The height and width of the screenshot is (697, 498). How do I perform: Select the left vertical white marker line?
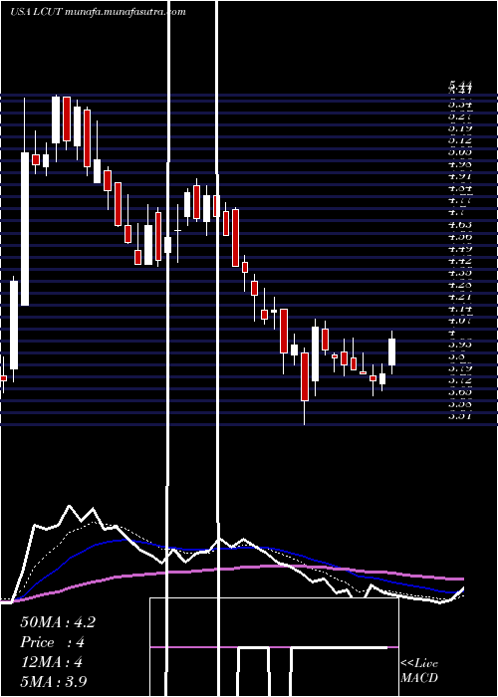pyautogui.click(x=168, y=347)
